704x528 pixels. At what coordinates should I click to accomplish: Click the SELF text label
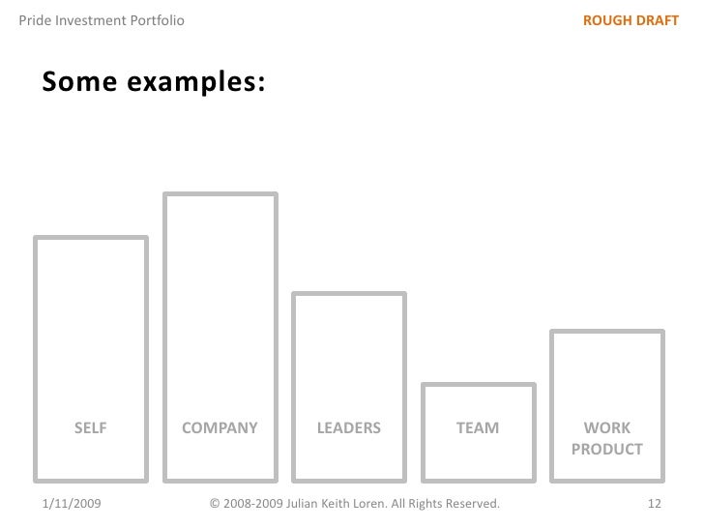click(91, 427)
